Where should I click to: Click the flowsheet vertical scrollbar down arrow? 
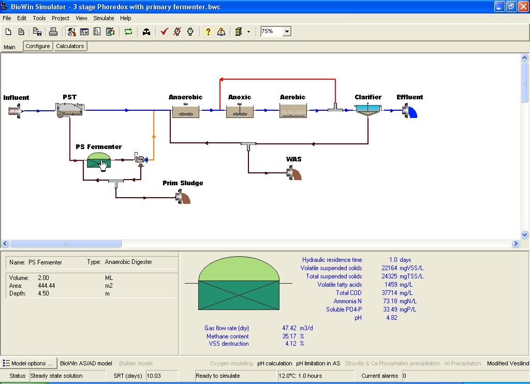524,234
